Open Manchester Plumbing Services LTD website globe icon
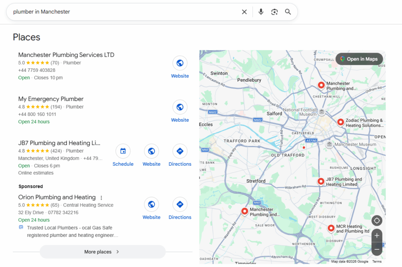The image size is (402, 267). coord(180,63)
